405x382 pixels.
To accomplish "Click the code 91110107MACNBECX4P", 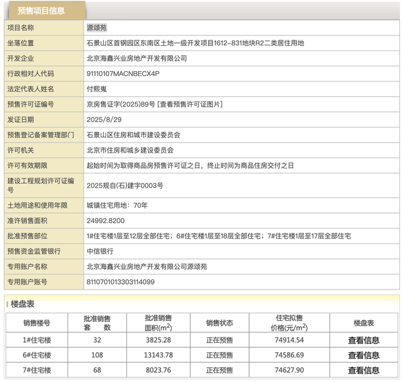I will [x=123, y=74].
